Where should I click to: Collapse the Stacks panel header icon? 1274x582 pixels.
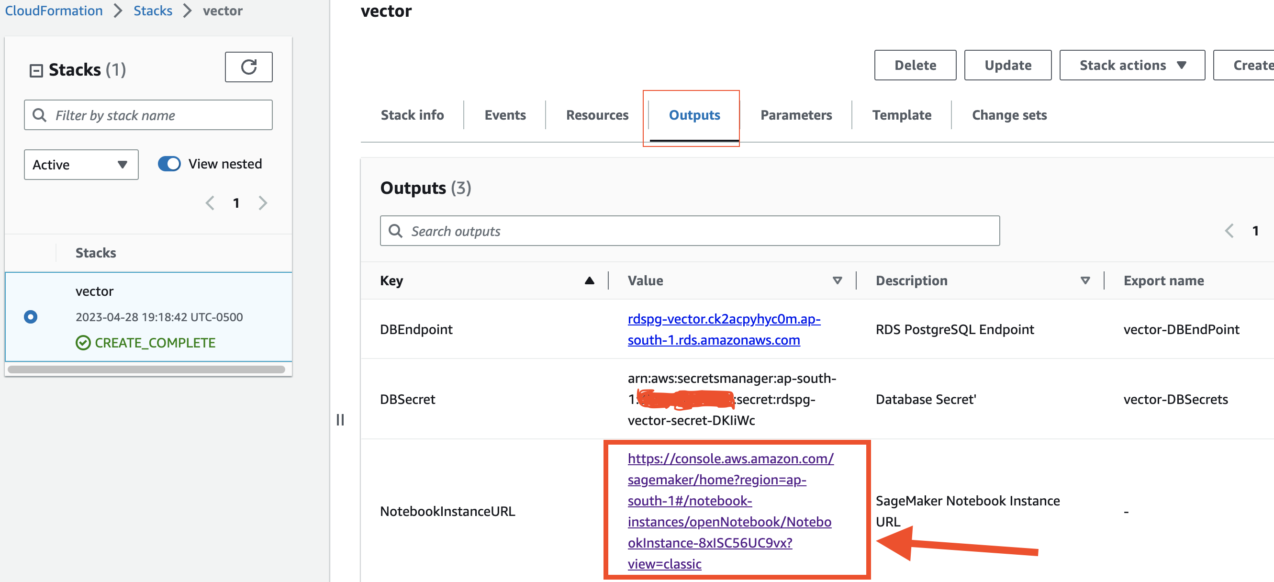click(x=36, y=71)
